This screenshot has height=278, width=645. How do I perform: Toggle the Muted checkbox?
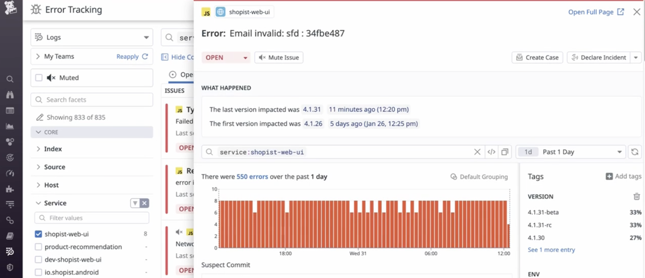click(x=39, y=78)
